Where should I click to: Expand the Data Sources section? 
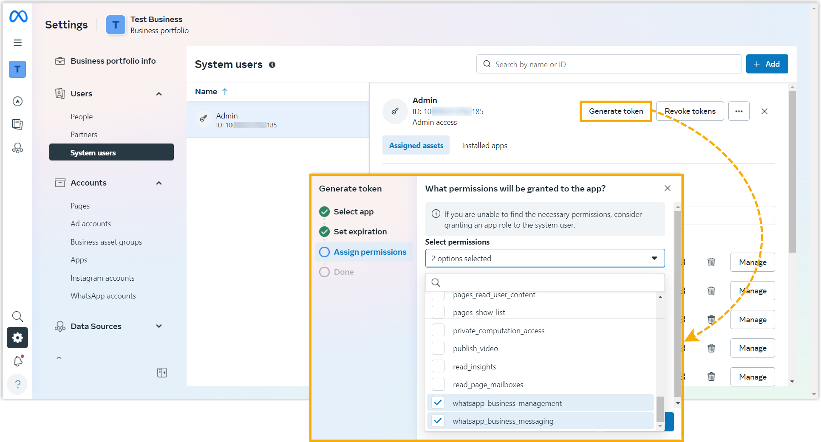[159, 326]
